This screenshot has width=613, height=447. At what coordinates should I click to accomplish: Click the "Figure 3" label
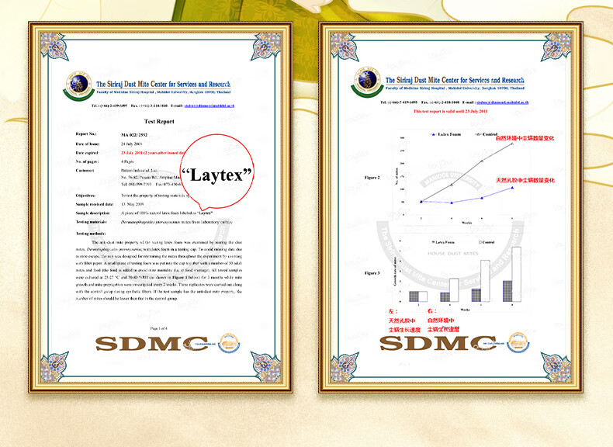coord(372,273)
